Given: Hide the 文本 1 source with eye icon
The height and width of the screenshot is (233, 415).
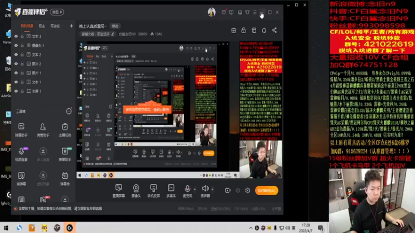Looking at the screenshot, I should (x=16, y=82).
